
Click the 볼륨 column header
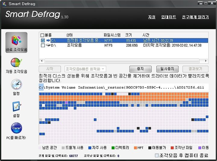(x=48, y=35)
